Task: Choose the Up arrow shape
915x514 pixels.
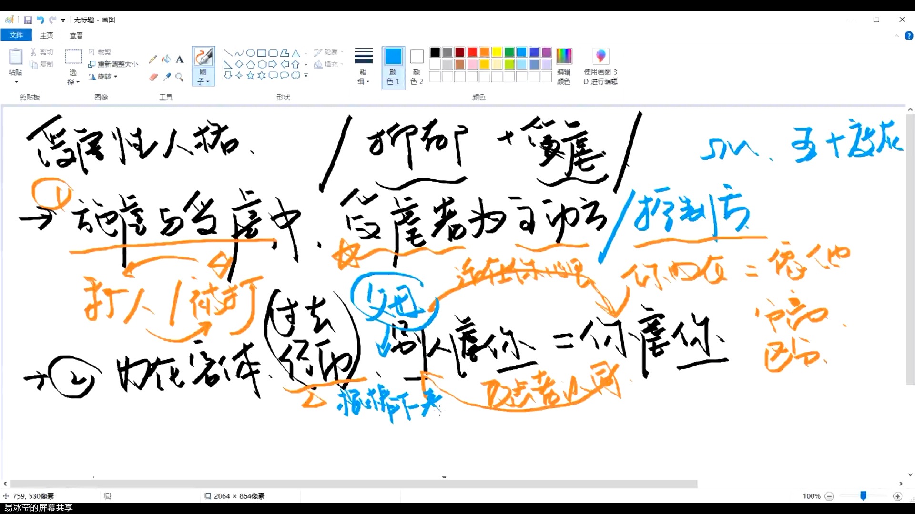Action: point(296,64)
